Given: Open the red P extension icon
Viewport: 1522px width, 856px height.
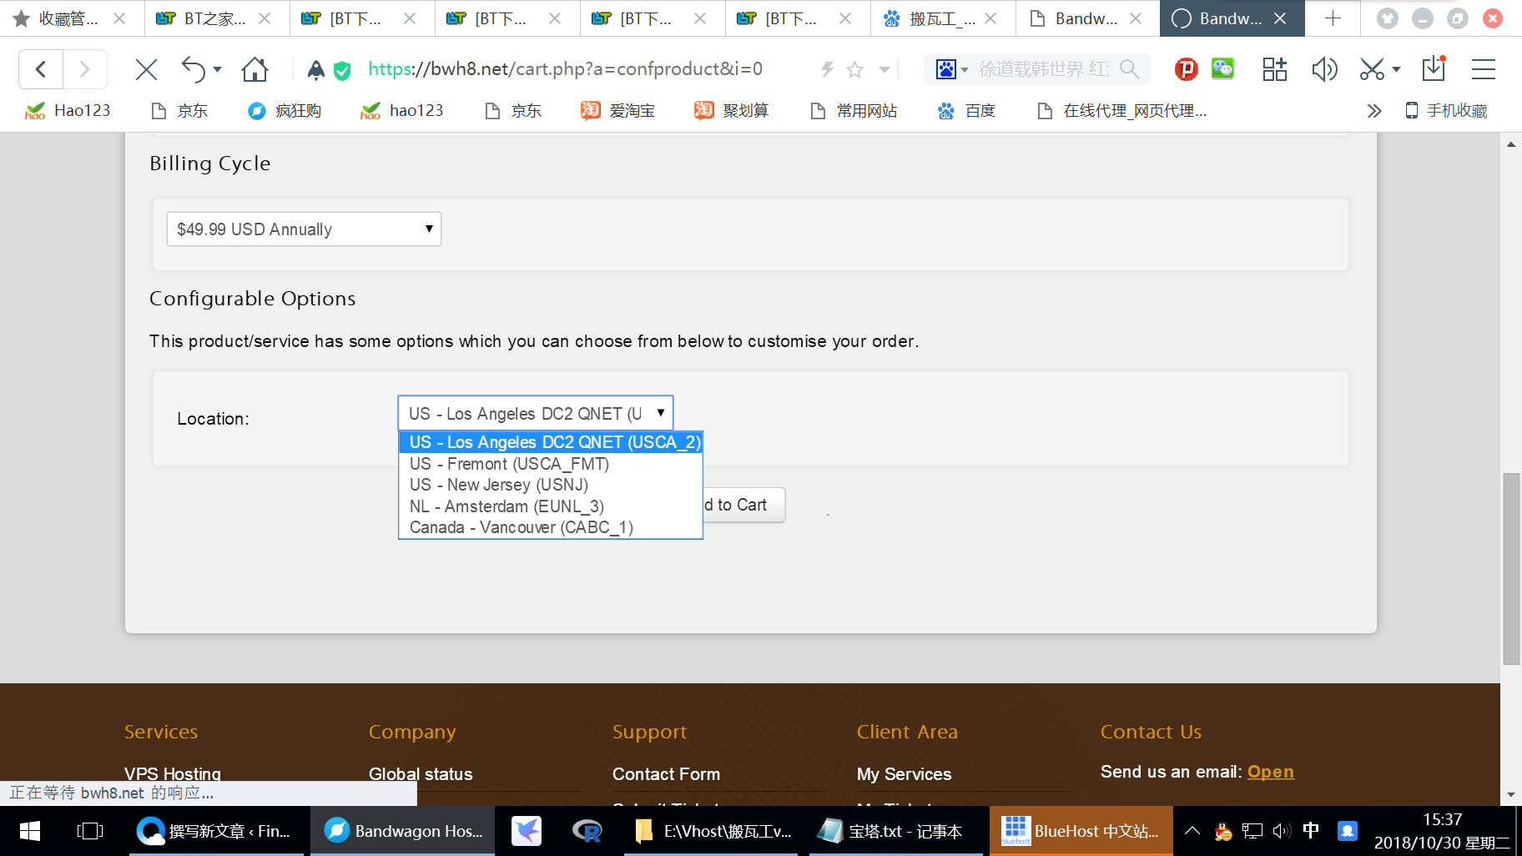Looking at the screenshot, I should click(x=1186, y=69).
